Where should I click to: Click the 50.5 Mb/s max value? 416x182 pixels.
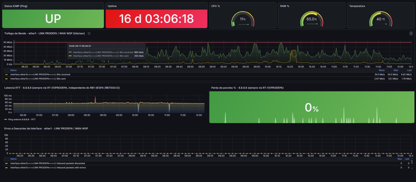pos(393,75)
